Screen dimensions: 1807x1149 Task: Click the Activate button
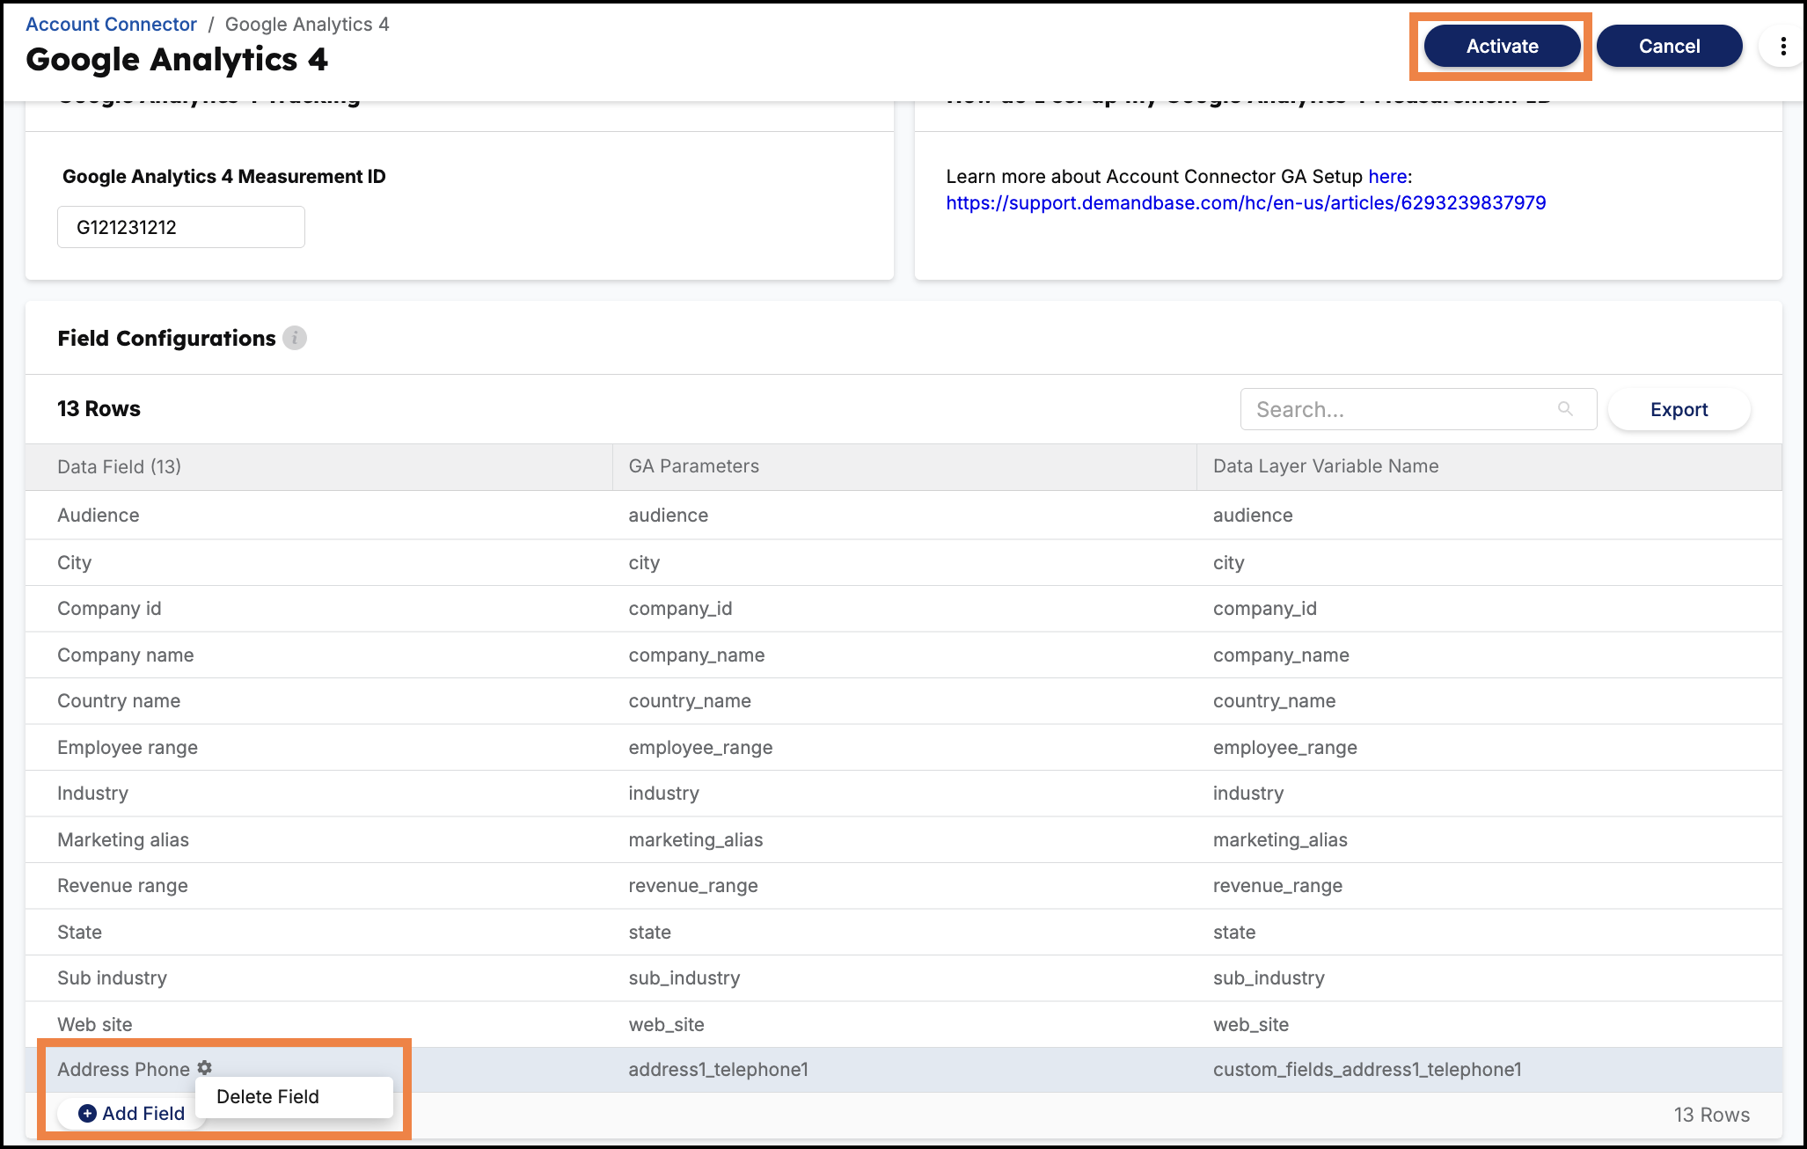click(1502, 47)
